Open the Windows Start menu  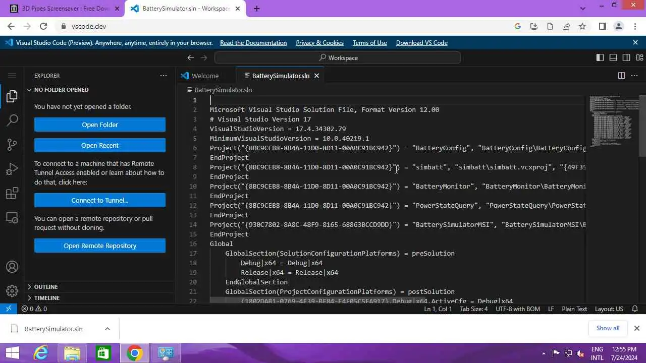point(12,353)
